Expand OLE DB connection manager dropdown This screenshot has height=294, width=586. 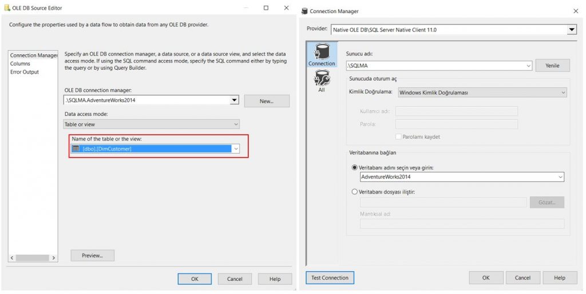coord(234,100)
